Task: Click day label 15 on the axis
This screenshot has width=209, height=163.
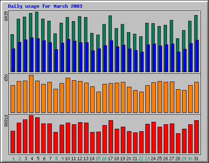Action: click(98, 159)
